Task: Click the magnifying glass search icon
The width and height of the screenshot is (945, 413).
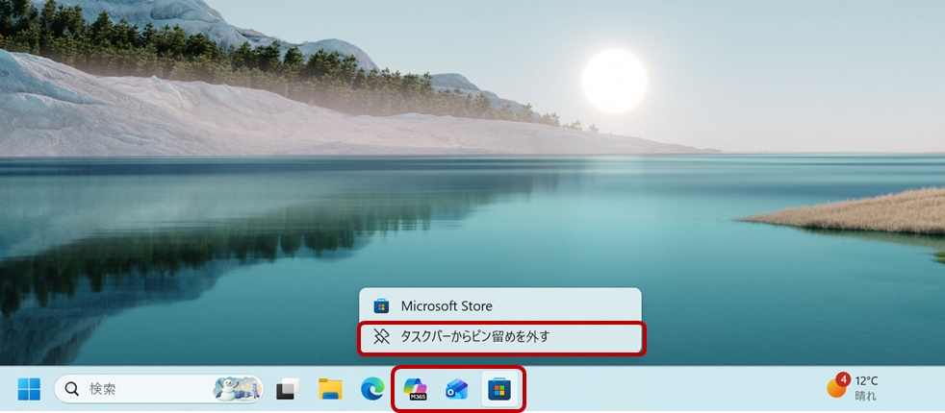Action: pyautogui.click(x=72, y=389)
